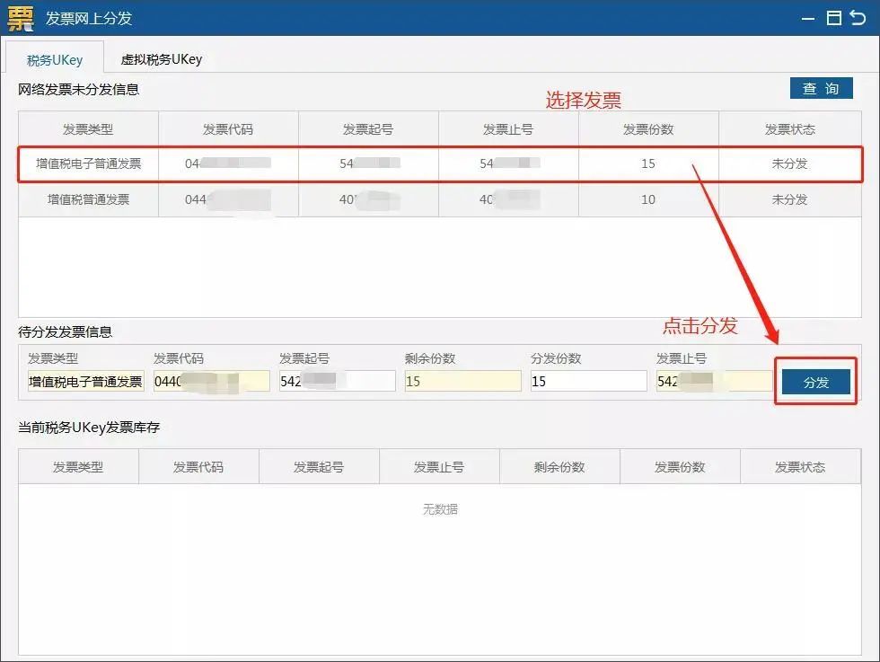Viewport: 880px width, 662px height.
Task: Click the 发票状态 header in undistributed invoices table
Action: pyautogui.click(x=789, y=129)
